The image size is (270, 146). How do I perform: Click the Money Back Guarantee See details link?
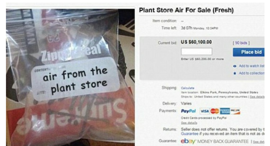click(259, 142)
